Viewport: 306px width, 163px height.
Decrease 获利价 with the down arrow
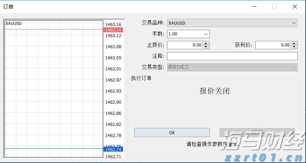coord(294,47)
